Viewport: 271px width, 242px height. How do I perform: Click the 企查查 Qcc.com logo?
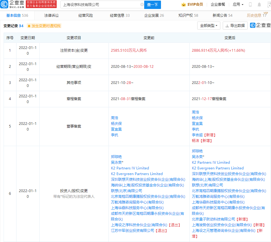(x=12, y=4)
